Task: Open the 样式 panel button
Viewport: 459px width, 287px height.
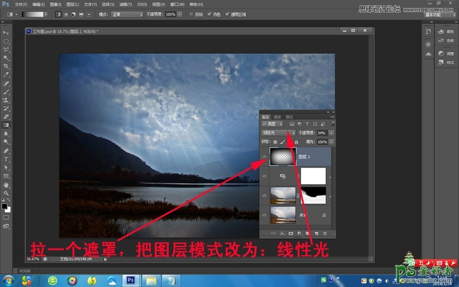Action: click(x=444, y=64)
